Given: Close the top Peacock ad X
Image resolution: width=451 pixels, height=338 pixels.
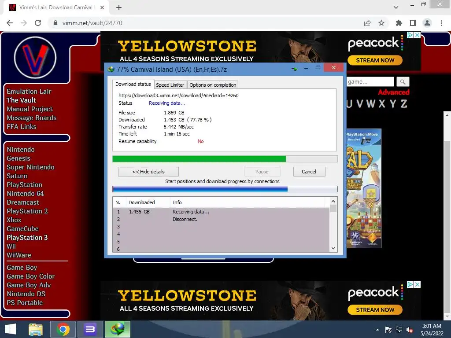Looking at the screenshot, I should [x=418, y=35].
